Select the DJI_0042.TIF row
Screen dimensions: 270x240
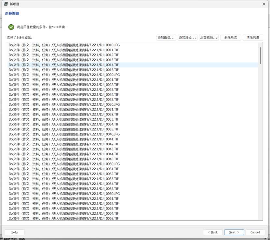point(133,144)
